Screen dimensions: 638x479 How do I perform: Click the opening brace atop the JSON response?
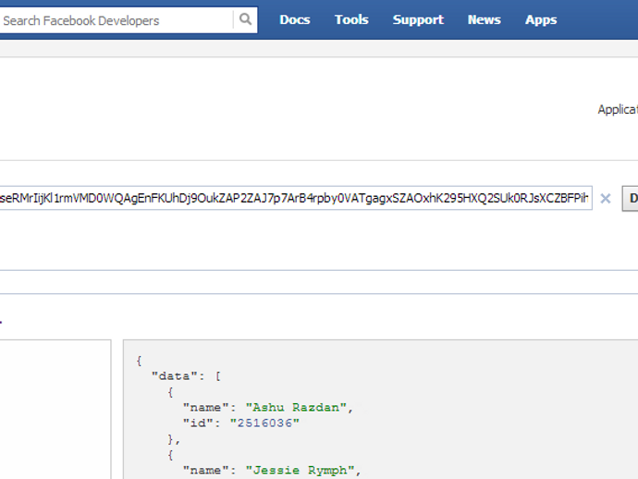point(139,360)
